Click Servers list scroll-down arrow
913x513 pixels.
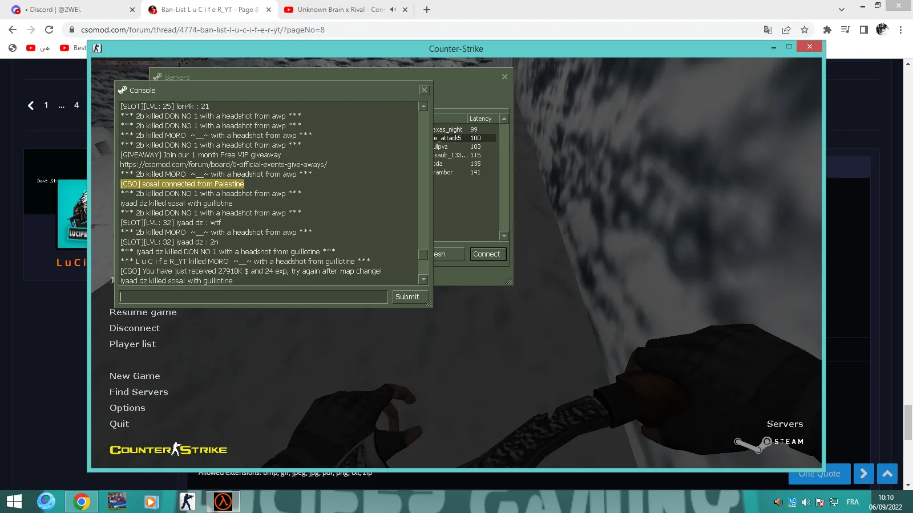504,235
